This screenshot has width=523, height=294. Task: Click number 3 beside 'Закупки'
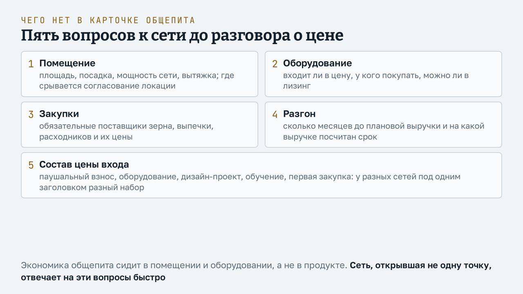[x=31, y=115]
